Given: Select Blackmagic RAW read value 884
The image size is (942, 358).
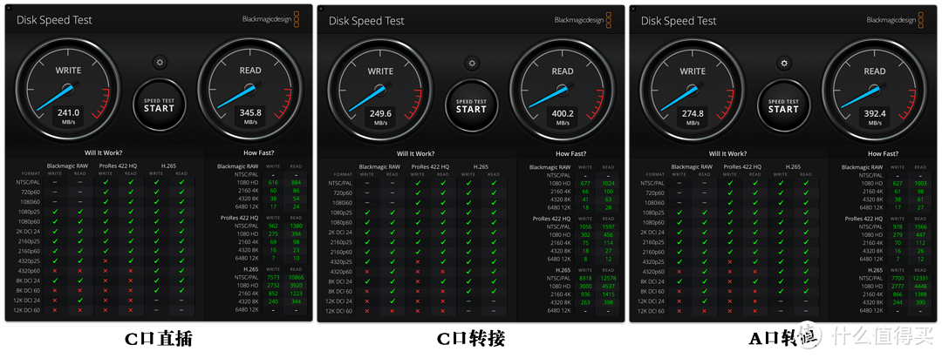Looking at the screenshot, I should (x=296, y=182).
